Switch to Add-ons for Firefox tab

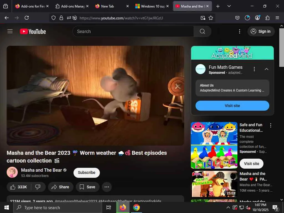[x=32, y=6]
